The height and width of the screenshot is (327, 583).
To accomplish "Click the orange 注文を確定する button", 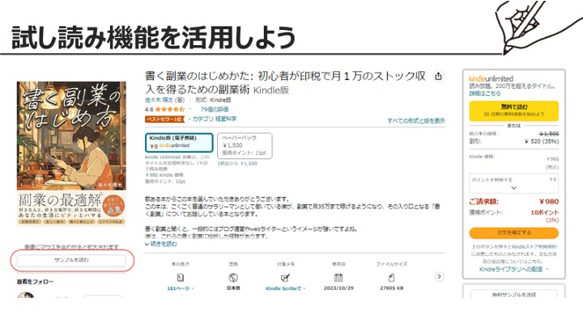I will point(514,233).
